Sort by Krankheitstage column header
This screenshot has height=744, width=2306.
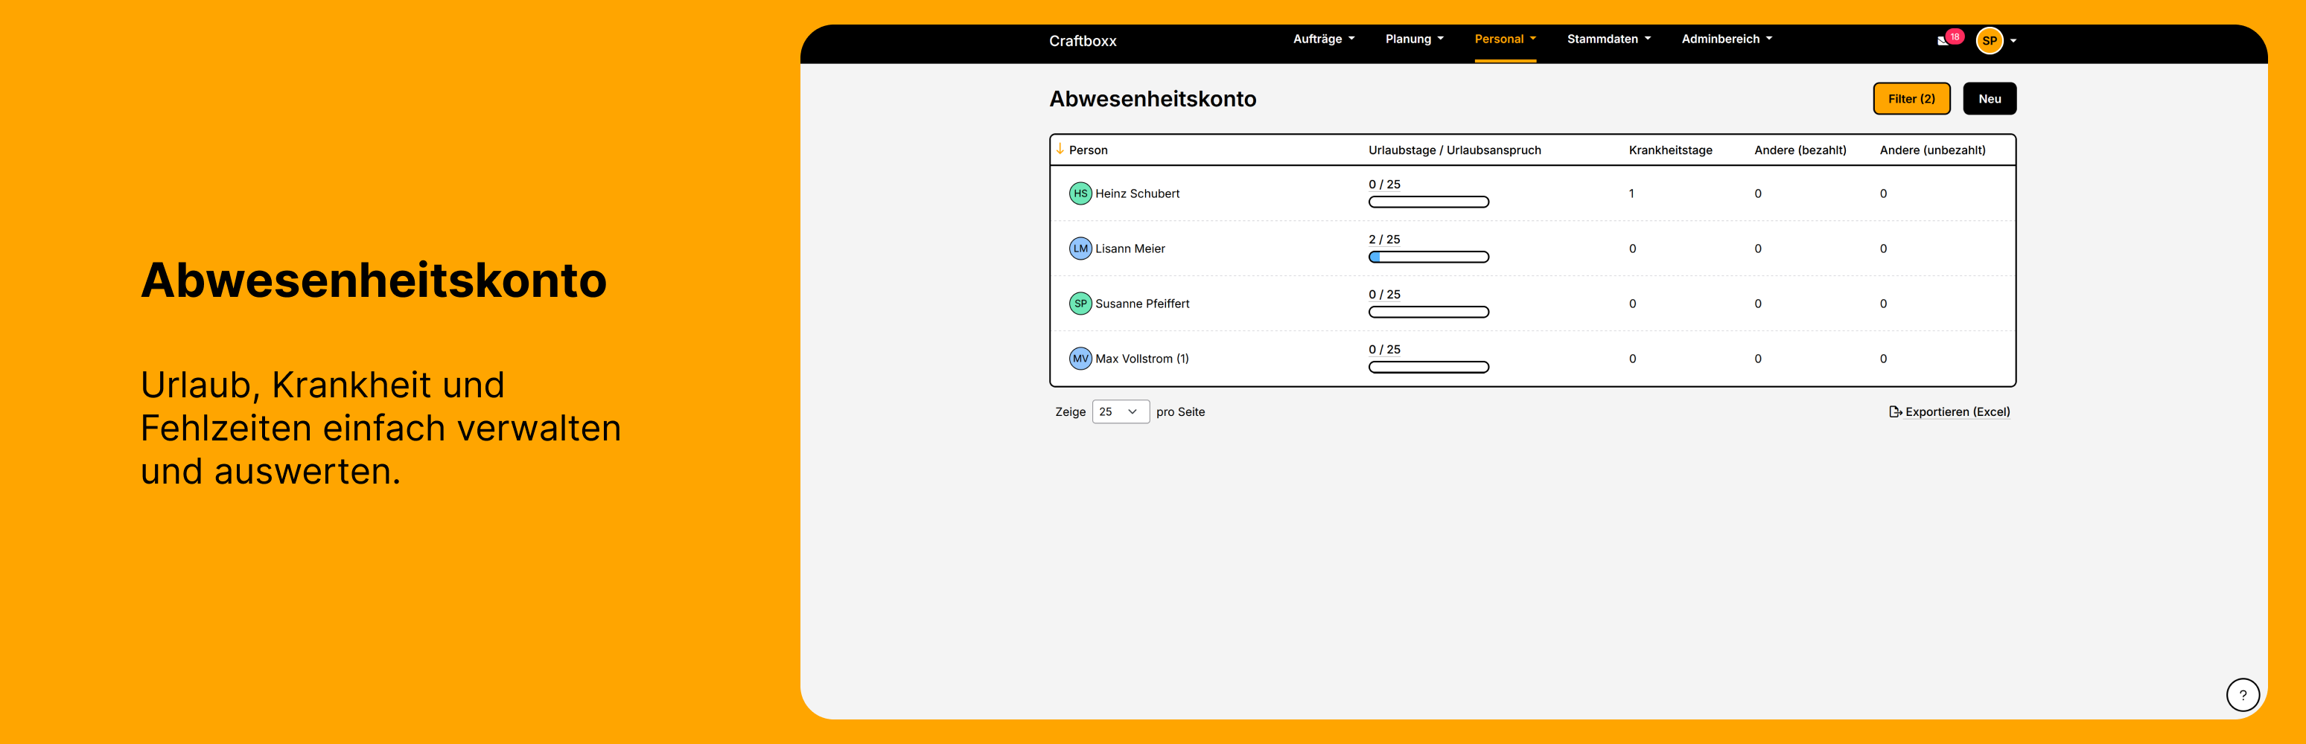click(1669, 150)
